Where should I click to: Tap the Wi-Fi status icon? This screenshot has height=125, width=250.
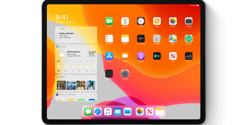coord(191,5)
